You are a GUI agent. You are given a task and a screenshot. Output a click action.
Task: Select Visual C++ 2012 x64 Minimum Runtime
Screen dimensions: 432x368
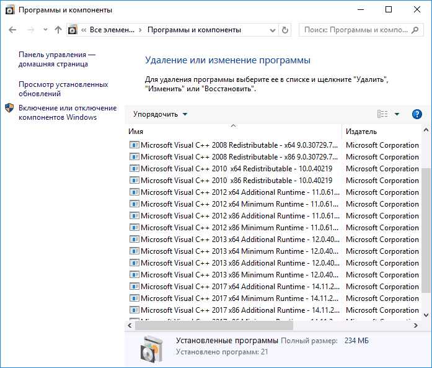point(274,204)
